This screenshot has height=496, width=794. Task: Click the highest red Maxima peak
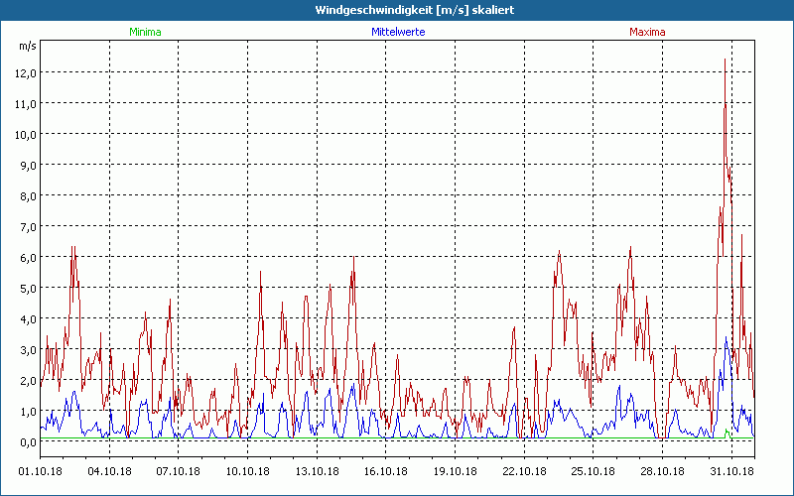pyautogui.click(x=725, y=61)
